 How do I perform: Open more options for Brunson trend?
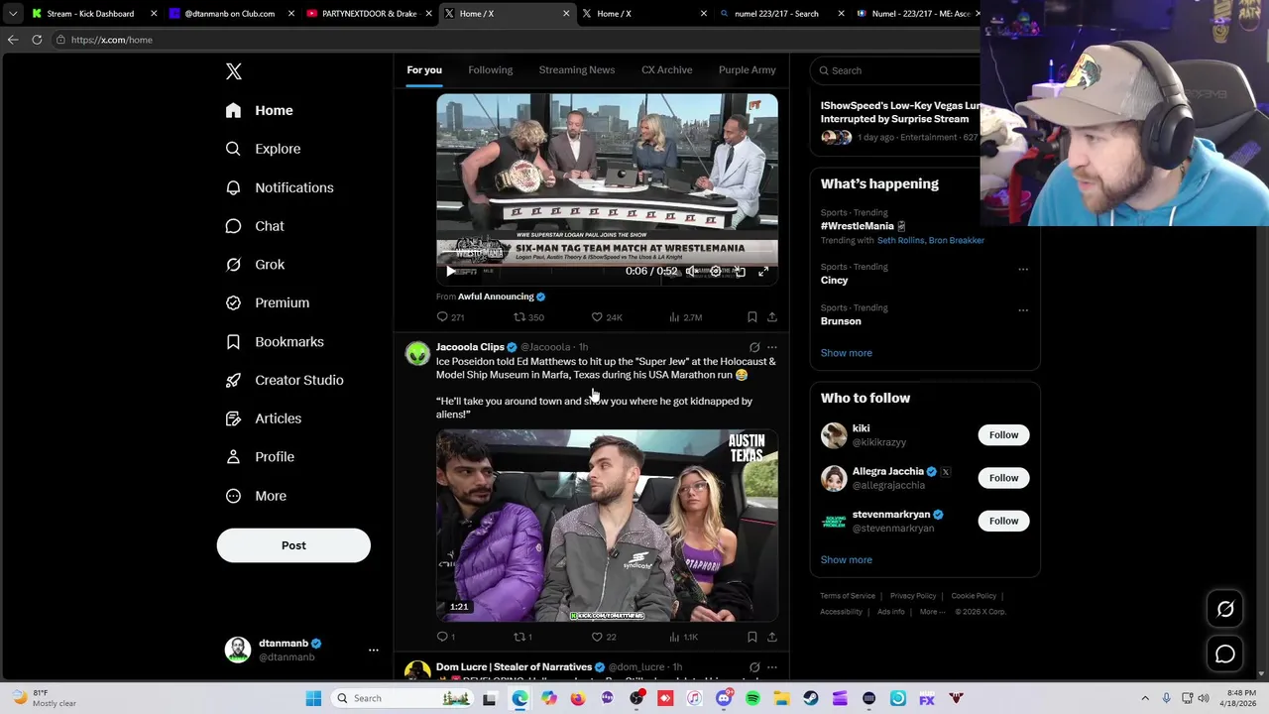pyautogui.click(x=1023, y=309)
